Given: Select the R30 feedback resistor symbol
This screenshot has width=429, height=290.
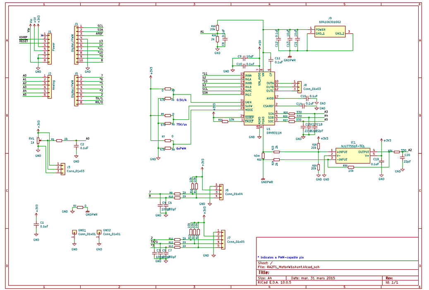Looking at the screenshot, I should (351, 167).
